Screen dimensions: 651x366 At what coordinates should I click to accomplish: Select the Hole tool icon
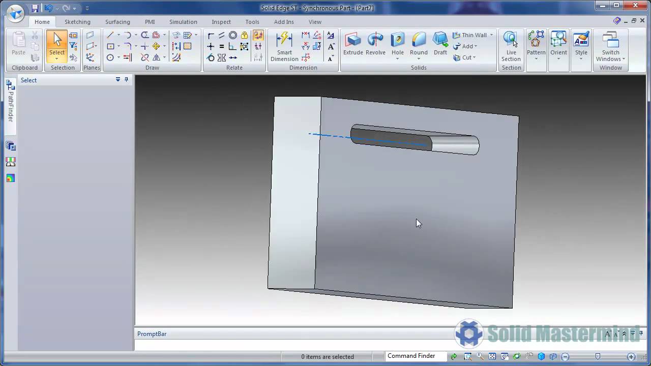[x=398, y=40]
